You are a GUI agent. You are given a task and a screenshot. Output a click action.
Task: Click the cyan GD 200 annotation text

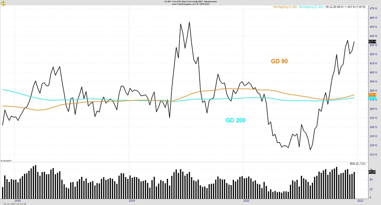(235, 120)
